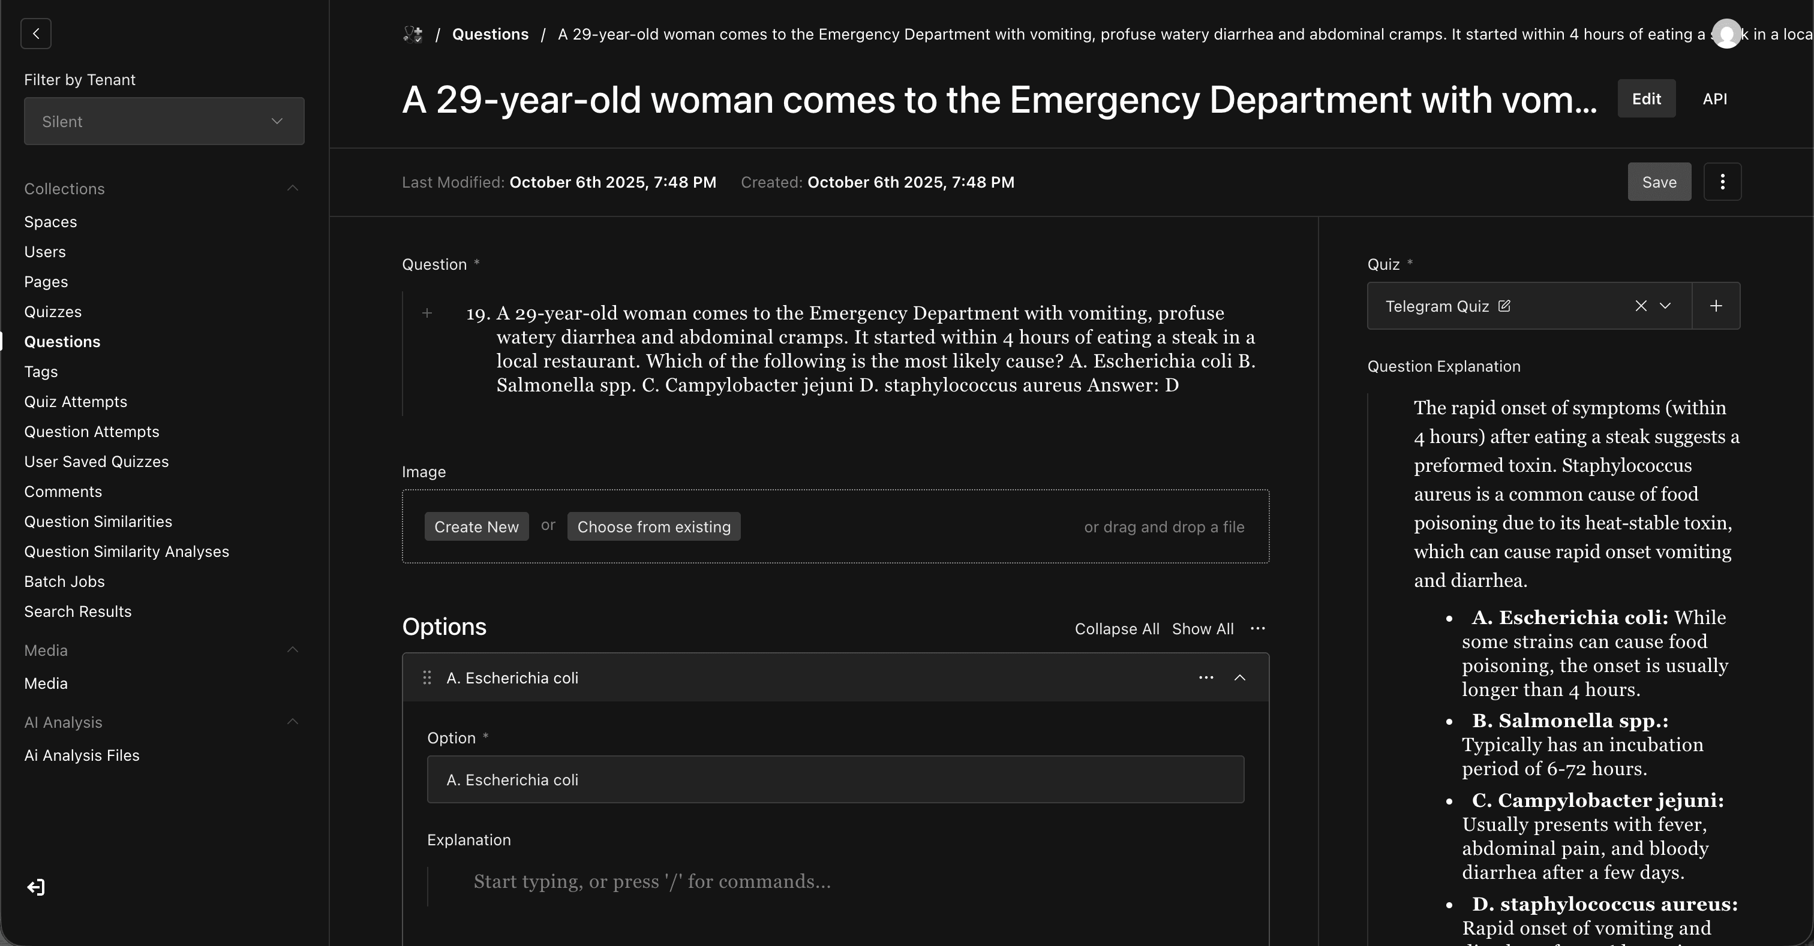Screen dimensions: 1814x946
Task: Click the logout icon at sidebar bottom
Action: [35, 887]
